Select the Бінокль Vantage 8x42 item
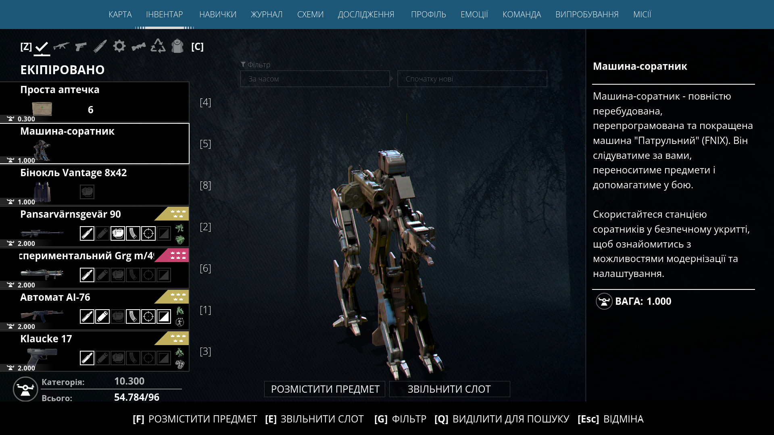Screen dimensions: 774x435 [94, 185]
